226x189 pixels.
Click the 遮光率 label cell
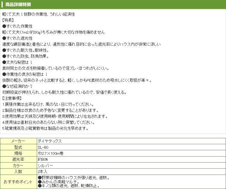pyautogui.click(x=18, y=159)
